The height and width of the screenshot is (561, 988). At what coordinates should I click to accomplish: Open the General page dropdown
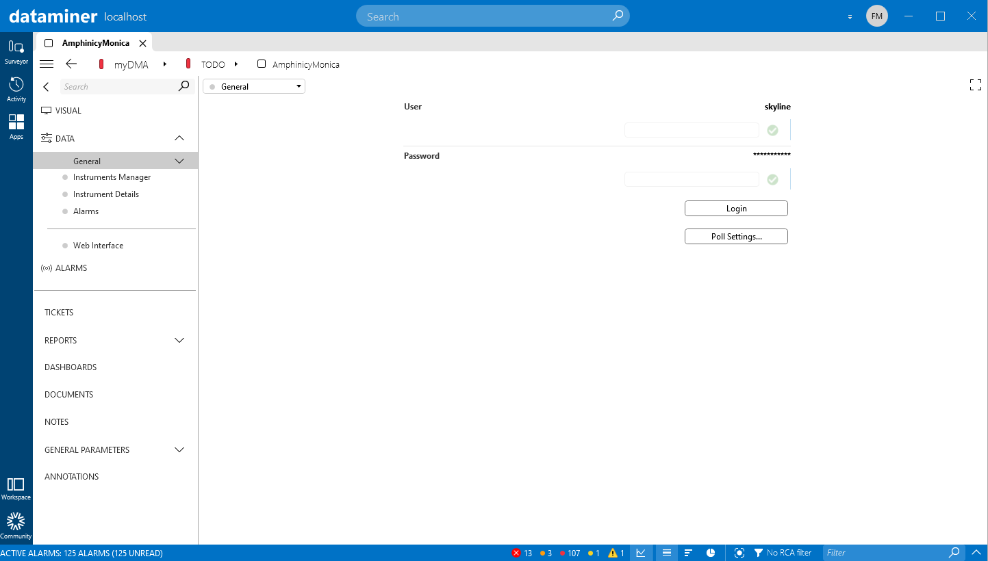(254, 86)
